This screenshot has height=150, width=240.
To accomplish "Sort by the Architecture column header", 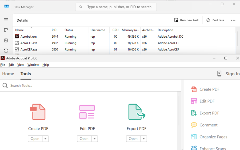I will (148, 30).
